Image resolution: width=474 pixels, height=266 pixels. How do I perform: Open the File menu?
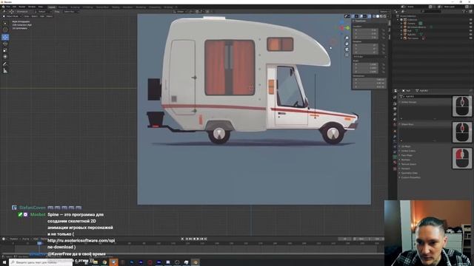point(8,7)
